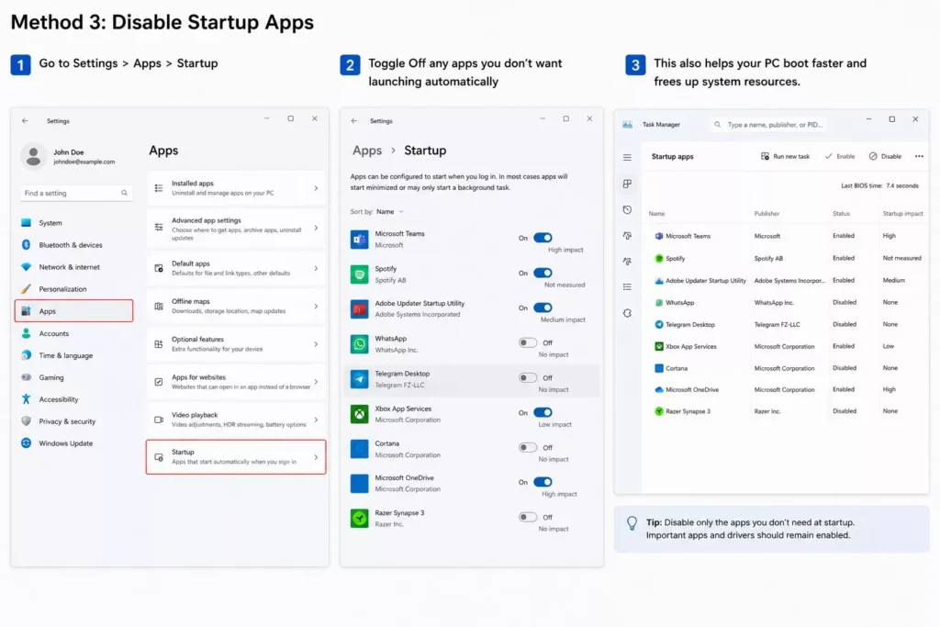Expand Startup row chevron
Screen dimensions: 940x627
[x=316, y=457]
